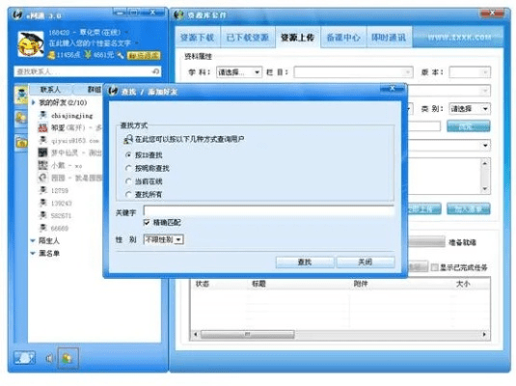Click the graduation-cap smiley profile avatar

coord(31,44)
